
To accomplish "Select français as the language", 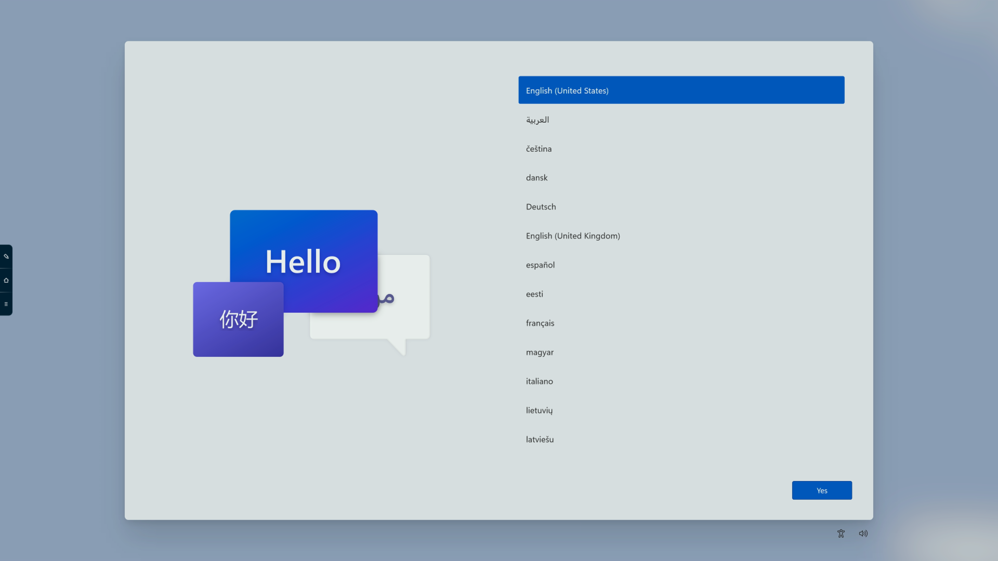I will tap(540, 323).
